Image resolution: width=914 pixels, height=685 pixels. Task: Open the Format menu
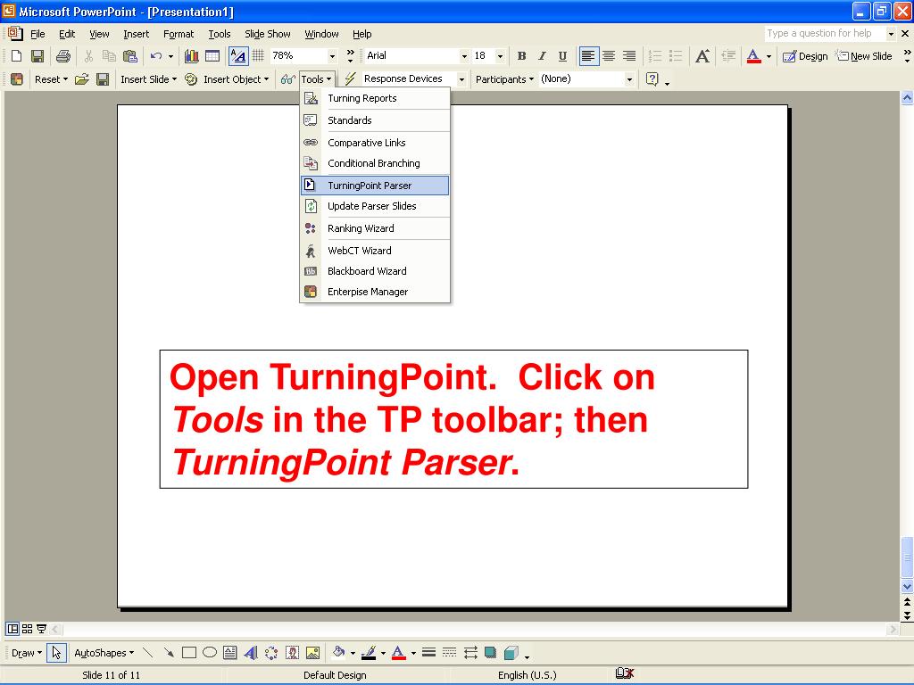point(179,34)
